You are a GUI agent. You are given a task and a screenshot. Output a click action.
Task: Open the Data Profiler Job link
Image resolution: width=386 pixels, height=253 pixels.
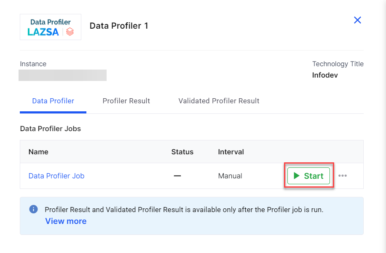pyautogui.click(x=56, y=176)
